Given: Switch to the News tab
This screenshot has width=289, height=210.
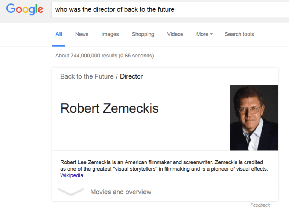Looking at the screenshot, I should [x=82, y=34].
